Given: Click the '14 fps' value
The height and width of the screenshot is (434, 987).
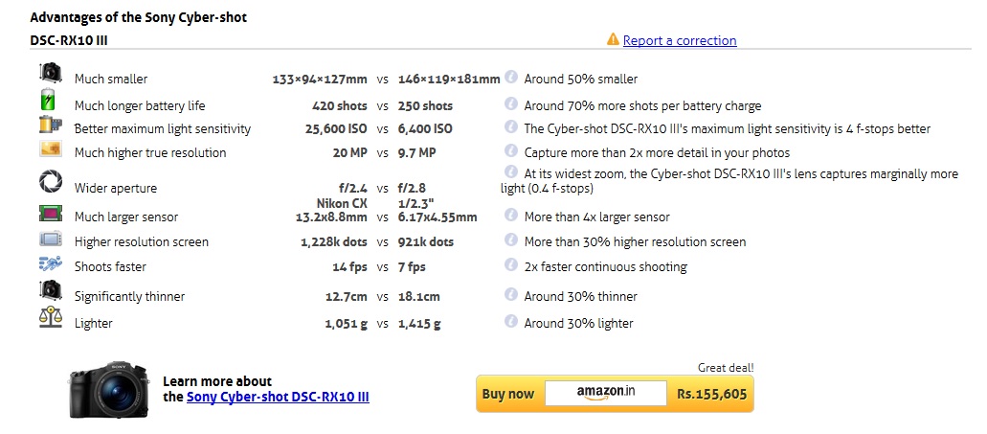Looking at the screenshot, I should pyautogui.click(x=349, y=267).
